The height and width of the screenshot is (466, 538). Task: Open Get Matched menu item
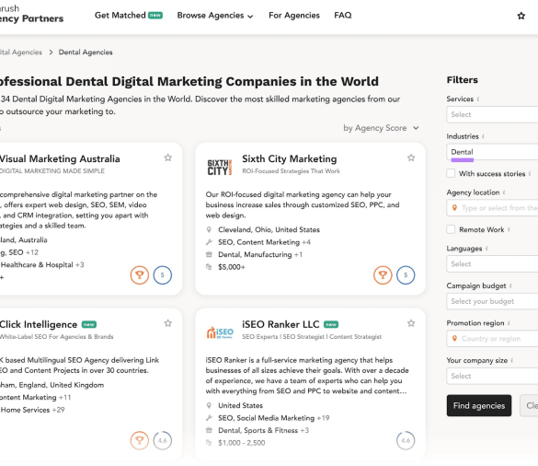click(129, 16)
